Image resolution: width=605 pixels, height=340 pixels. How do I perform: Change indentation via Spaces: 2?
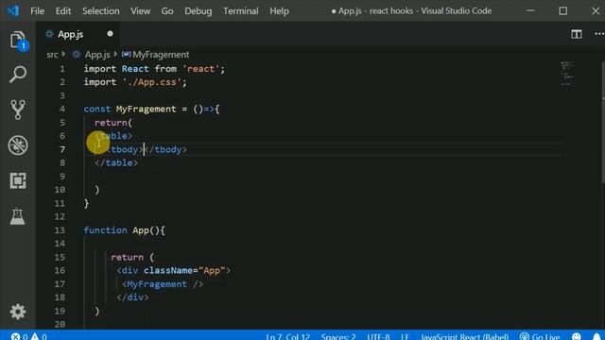click(x=338, y=336)
